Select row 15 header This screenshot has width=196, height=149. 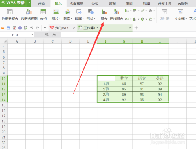coord(4,105)
